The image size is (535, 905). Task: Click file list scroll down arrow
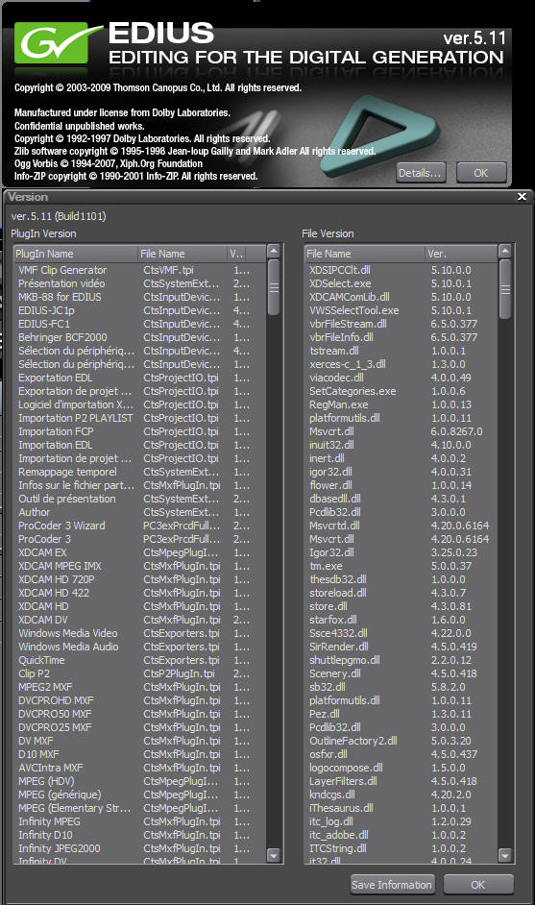[505, 855]
